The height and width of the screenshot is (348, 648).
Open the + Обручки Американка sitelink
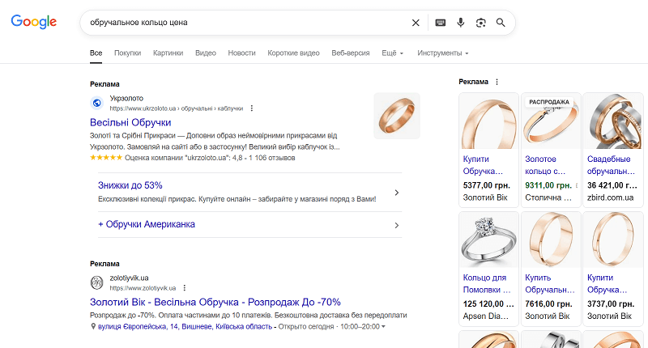click(x=147, y=224)
